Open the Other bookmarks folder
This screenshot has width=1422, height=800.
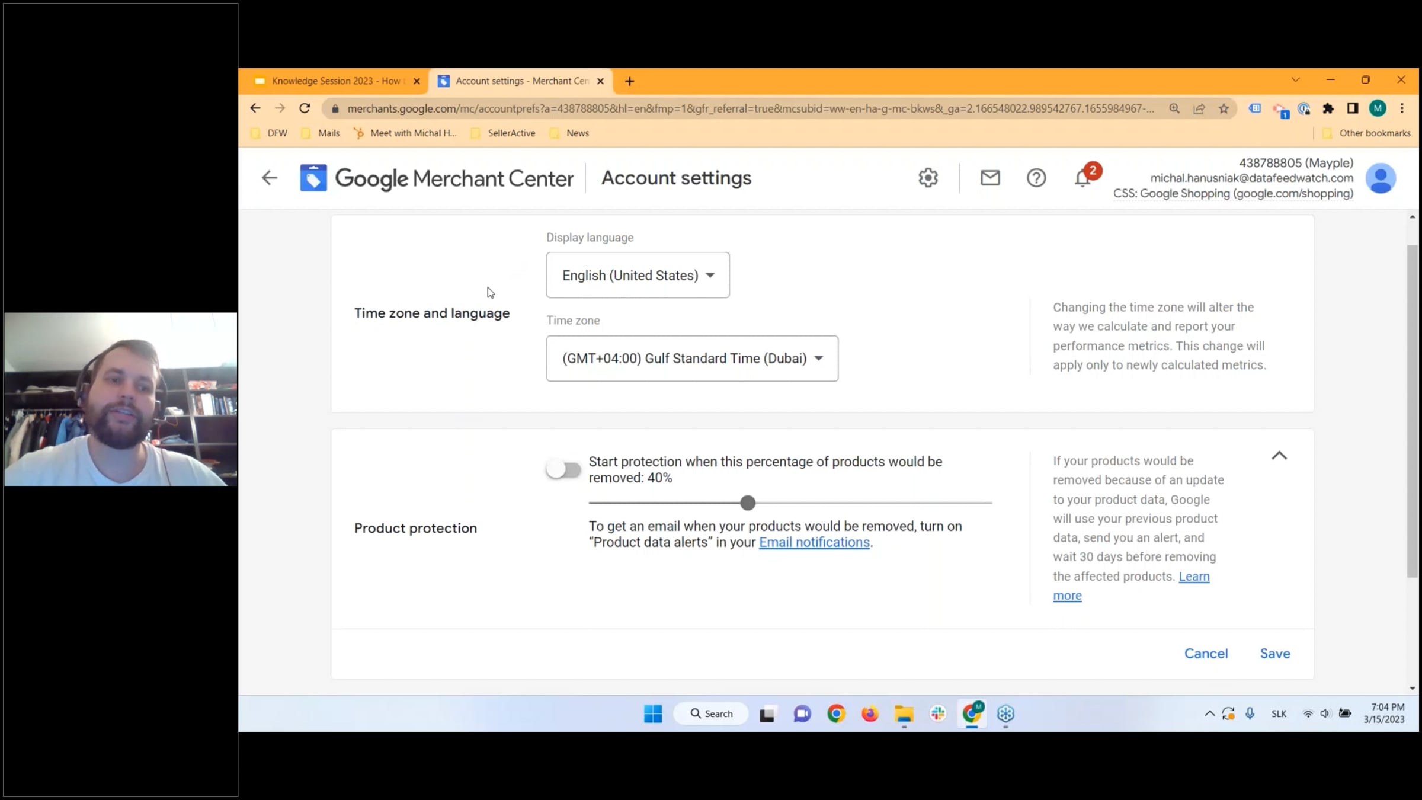tap(1366, 133)
